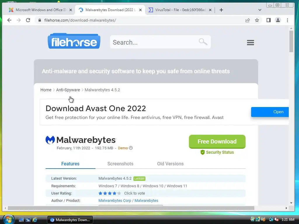View the Security Status link
Screen dimensions: 299x224
point(217,152)
